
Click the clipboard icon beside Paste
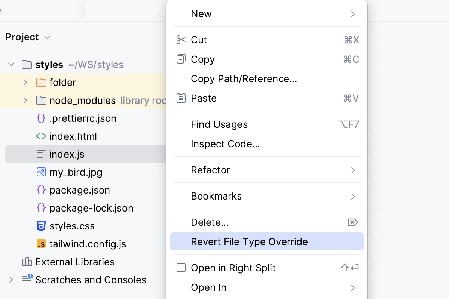pos(181,98)
